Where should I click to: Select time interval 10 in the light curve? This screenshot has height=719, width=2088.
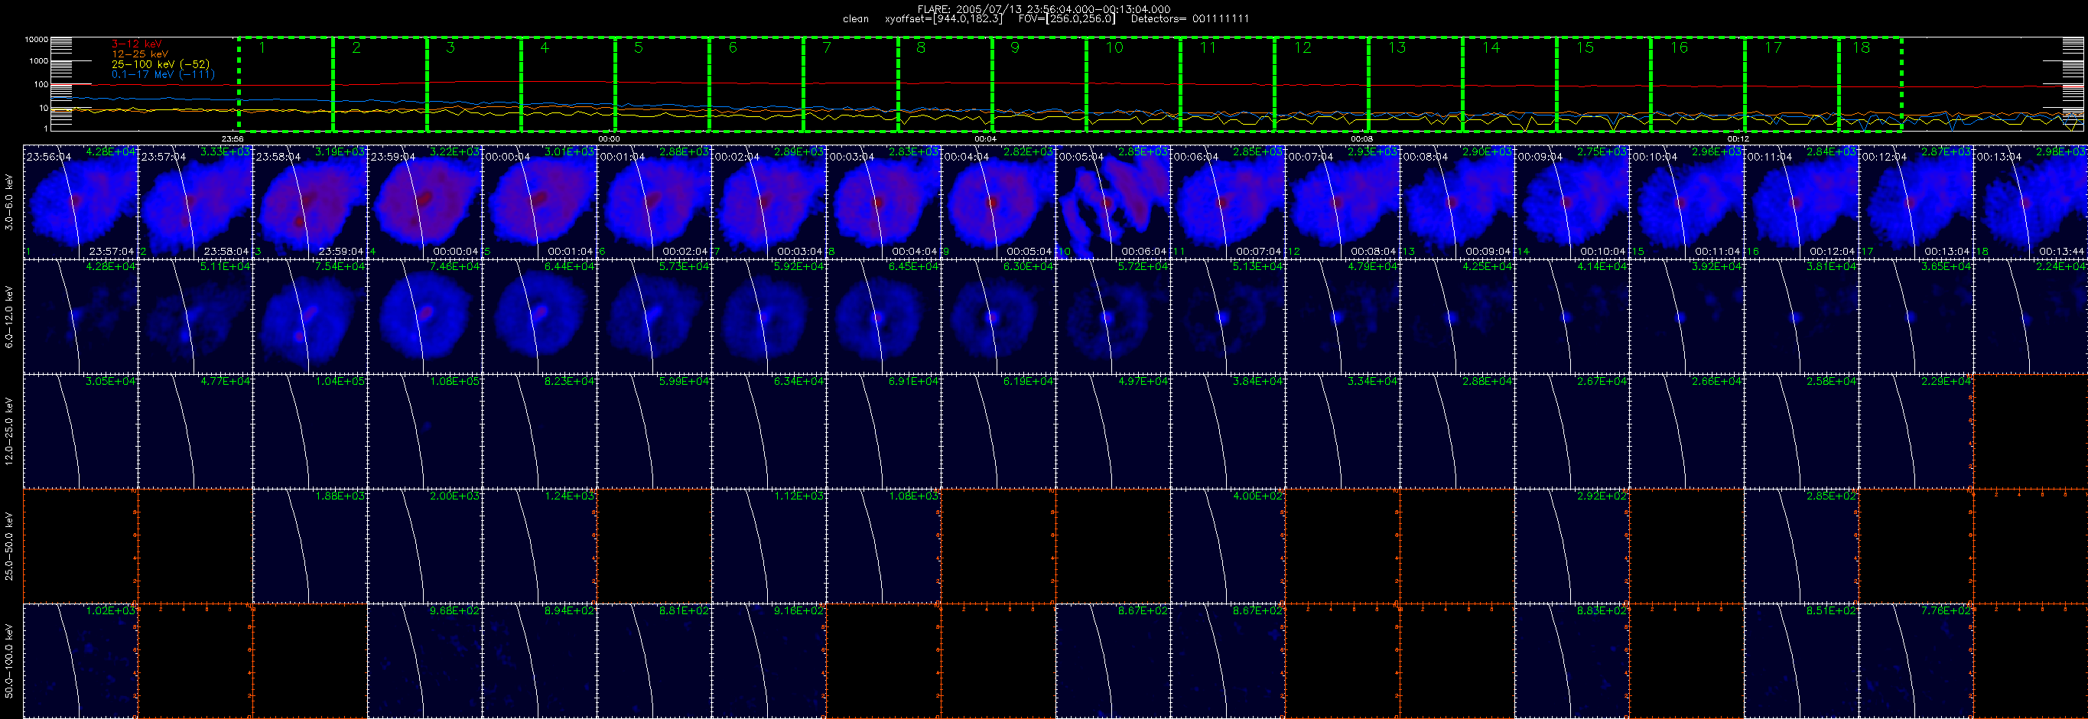coord(1133,83)
